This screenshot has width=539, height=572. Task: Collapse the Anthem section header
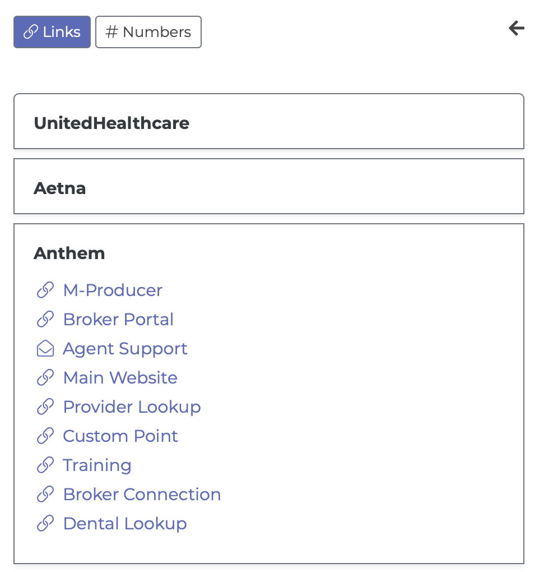coord(69,253)
